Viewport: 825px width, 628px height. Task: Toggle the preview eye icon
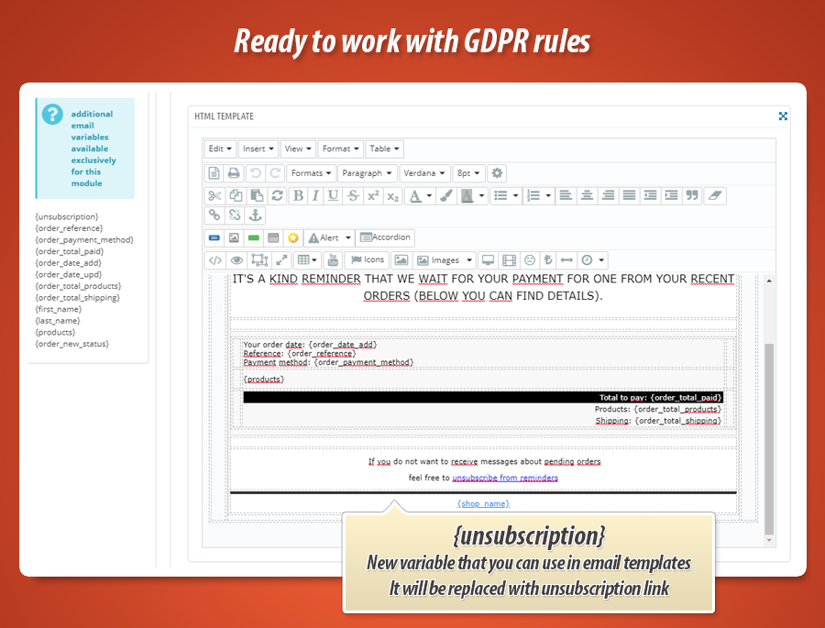236,260
